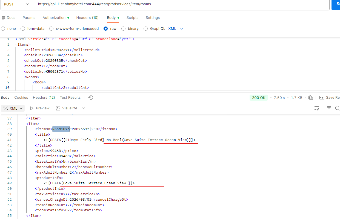340x219 pixels.
Task: Click the baseAdultNumber line
Action: click(74, 167)
